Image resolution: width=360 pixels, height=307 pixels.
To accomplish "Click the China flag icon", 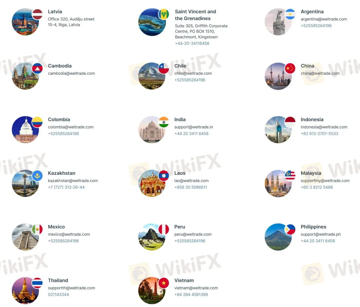I will (290, 68).
